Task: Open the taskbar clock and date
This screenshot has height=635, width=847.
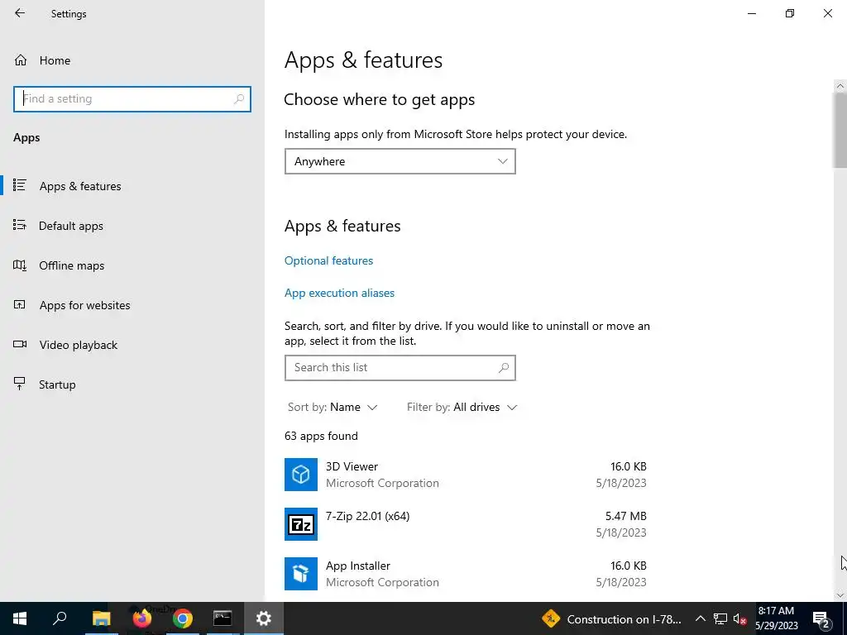Action: [776, 618]
